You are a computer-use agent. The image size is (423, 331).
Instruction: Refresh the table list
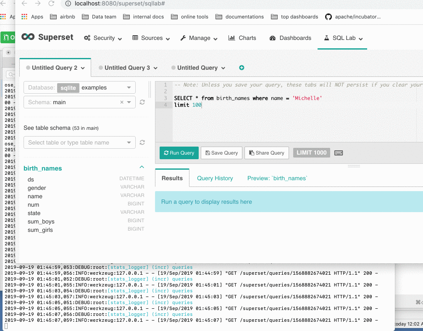pyautogui.click(x=142, y=142)
